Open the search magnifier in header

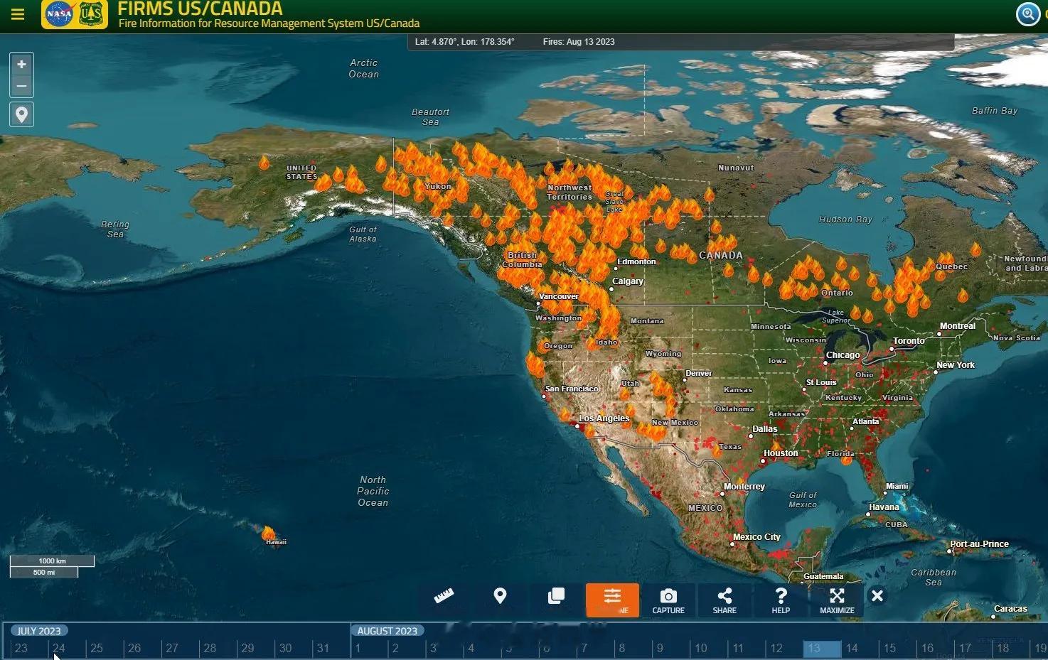[1028, 14]
